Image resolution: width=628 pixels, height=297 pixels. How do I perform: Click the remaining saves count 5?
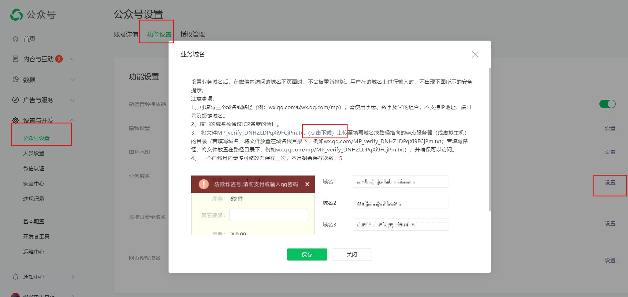pyautogui.click(x=341, y=158)
